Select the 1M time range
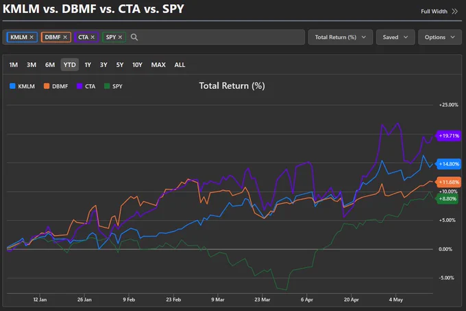466x311 pixels. (14, 65)
